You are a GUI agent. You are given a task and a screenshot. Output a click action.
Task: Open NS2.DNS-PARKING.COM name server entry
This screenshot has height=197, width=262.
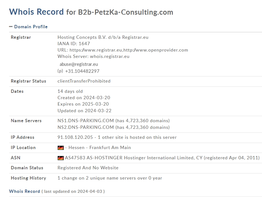click(x=86, y=127)
